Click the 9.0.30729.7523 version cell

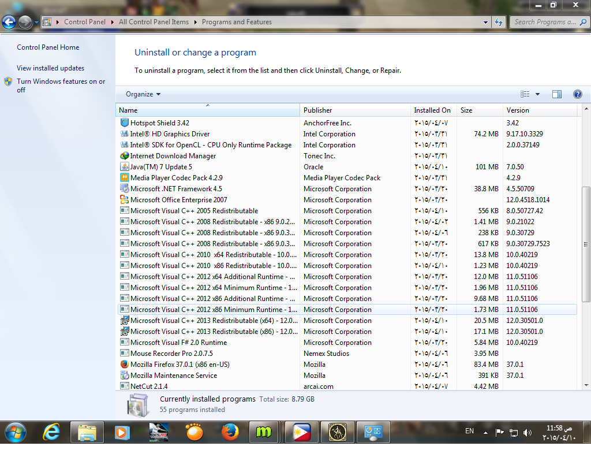(x=528, y=244)
